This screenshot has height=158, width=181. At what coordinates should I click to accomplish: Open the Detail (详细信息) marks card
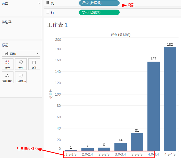tap(7, 77)
